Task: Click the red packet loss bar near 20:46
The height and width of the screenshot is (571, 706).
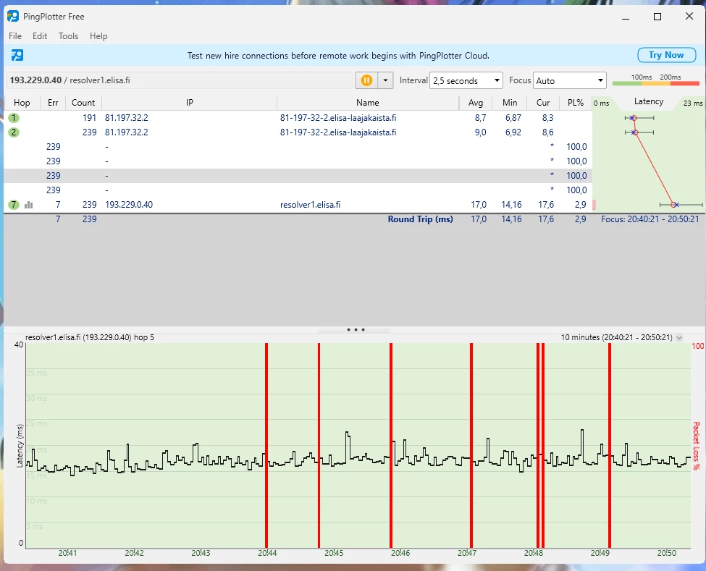Action: pyautogui.click(x=391, y=446)
